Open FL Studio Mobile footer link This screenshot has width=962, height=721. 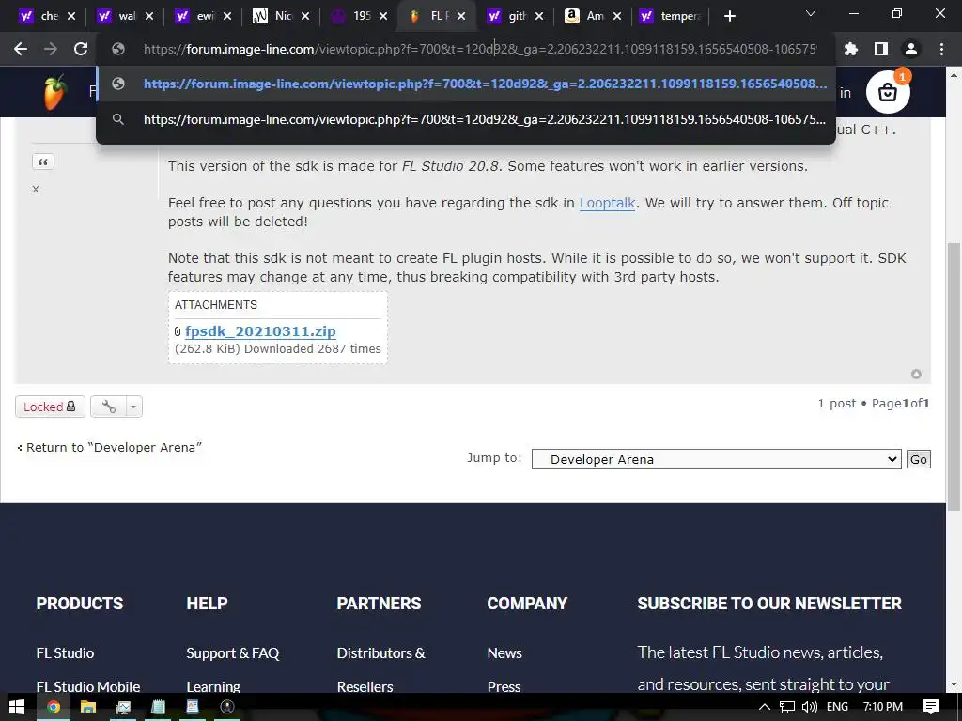pyautogui.click(x=87, y=686)
